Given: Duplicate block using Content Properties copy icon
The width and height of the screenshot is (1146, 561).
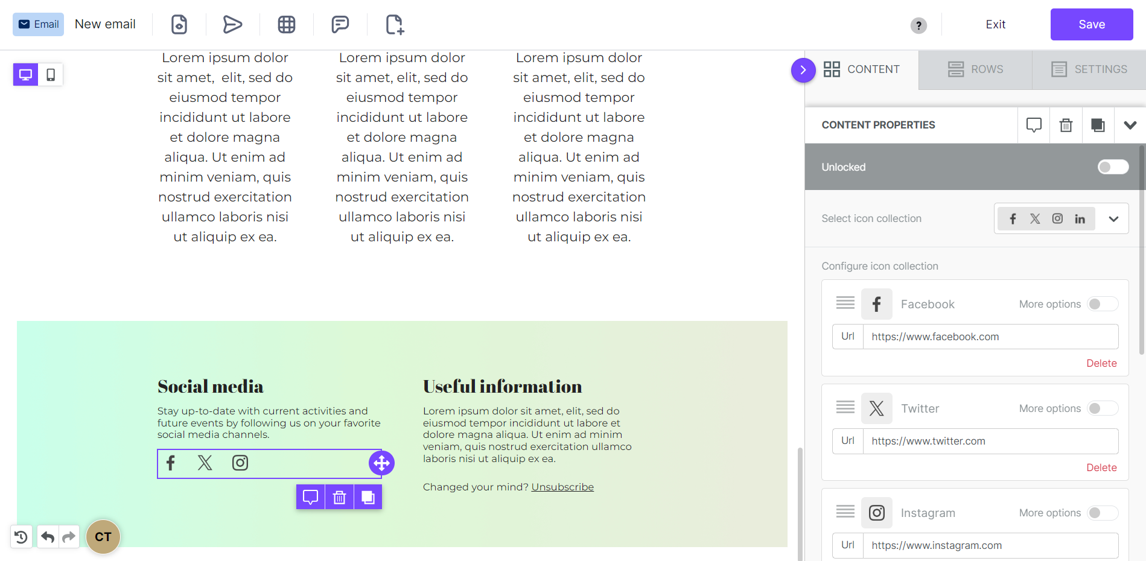Looking at the screenshot, I should click(1098, 125).
